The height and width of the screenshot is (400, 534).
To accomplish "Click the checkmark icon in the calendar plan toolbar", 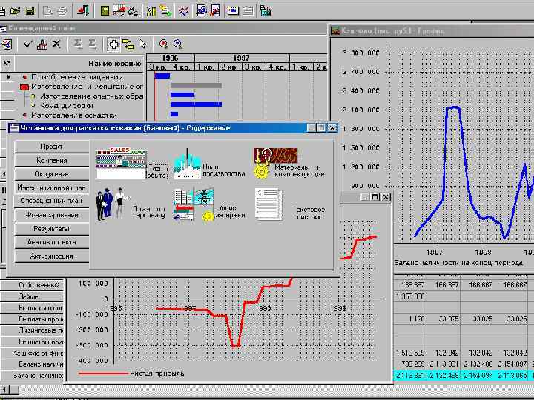I will click(27, 44).
